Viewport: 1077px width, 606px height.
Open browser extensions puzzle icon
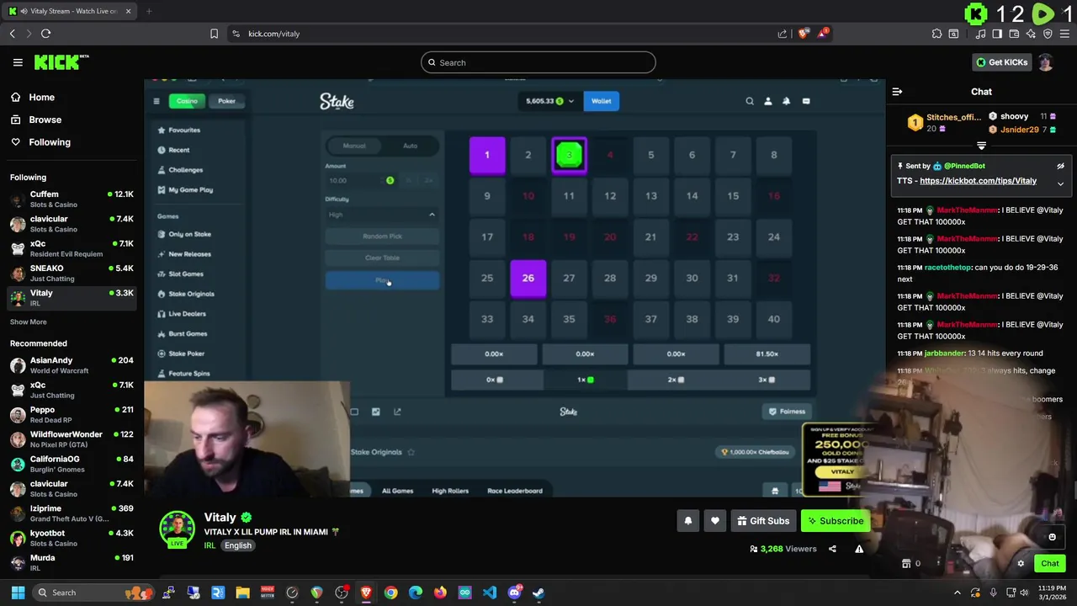(x=936, y=34)
